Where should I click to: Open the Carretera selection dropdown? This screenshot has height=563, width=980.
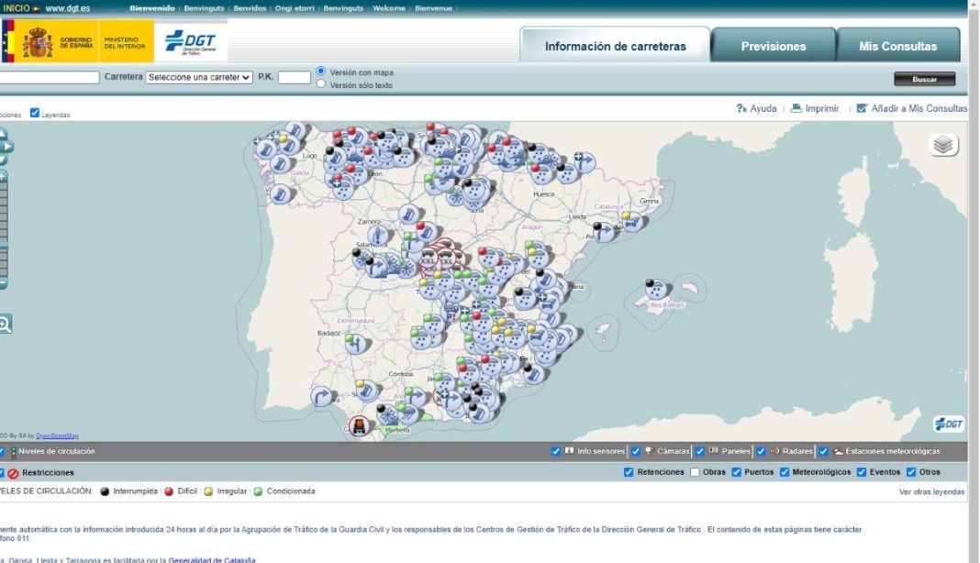point(199,78)
